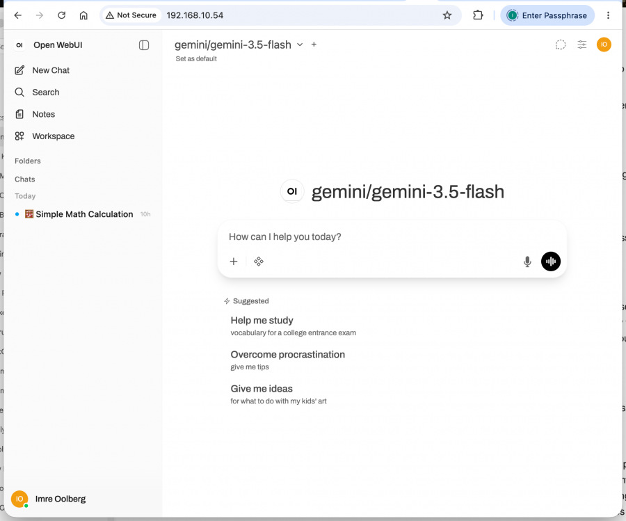Click the How can I help you today input
The width and height of the screenshot is (626, 521).
pos(392,237)
